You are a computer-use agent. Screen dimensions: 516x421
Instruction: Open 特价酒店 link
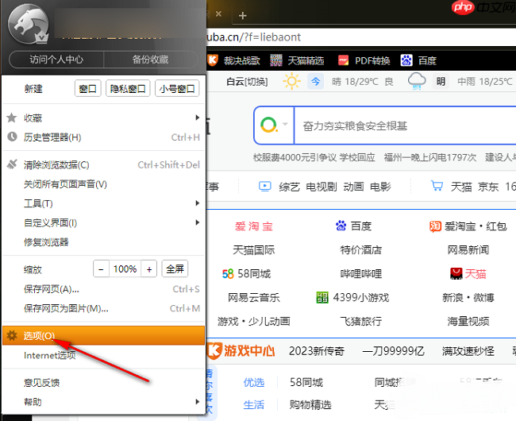(361, 250)
